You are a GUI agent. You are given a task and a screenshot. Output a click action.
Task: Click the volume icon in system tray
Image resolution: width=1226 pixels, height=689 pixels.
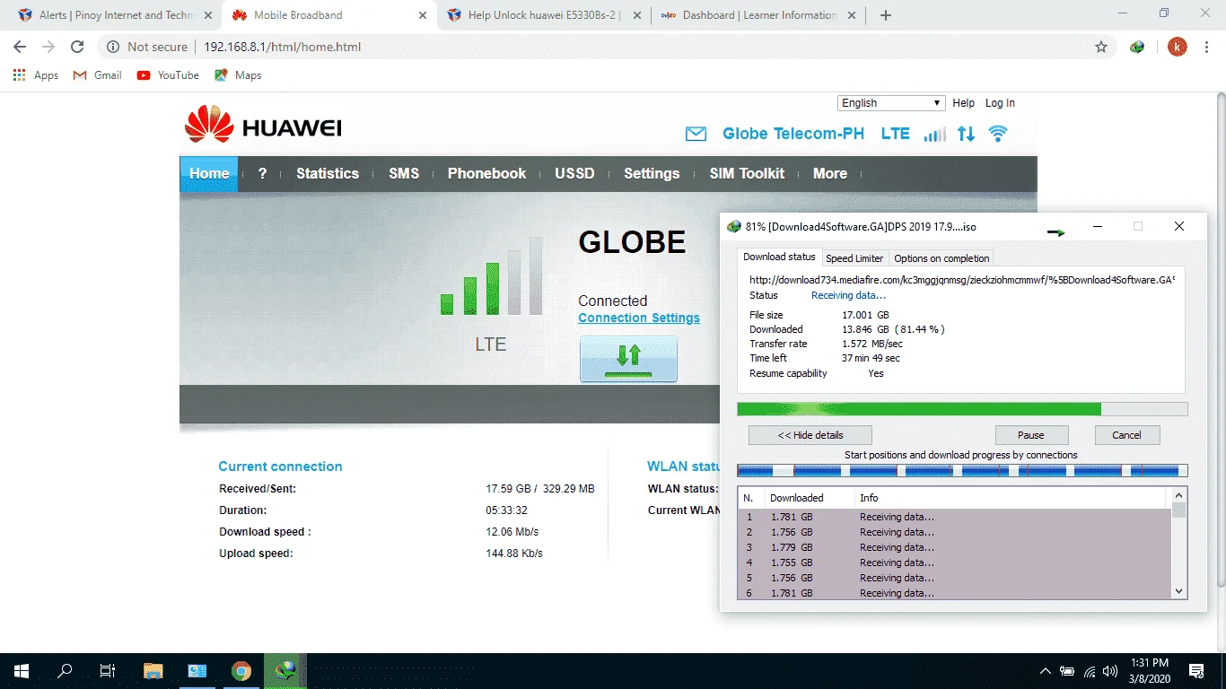pos(1111,671)
